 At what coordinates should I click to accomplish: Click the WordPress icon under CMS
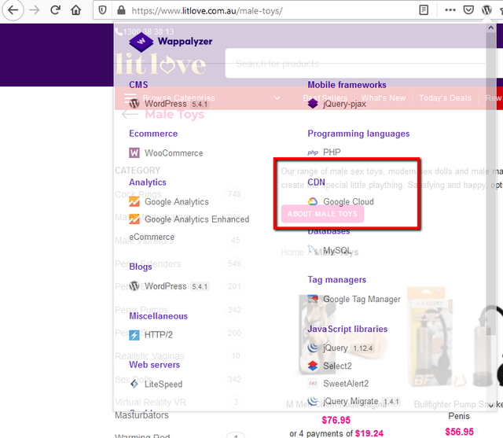[x=134, y=104]
